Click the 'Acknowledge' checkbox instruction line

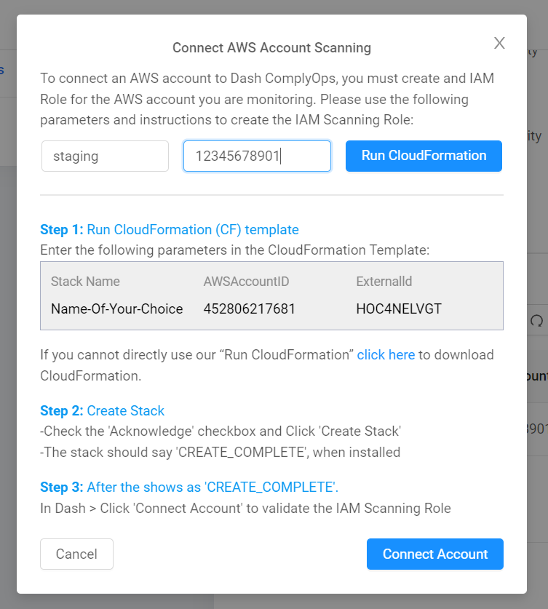pyautogui.click(x=221, y=431)
